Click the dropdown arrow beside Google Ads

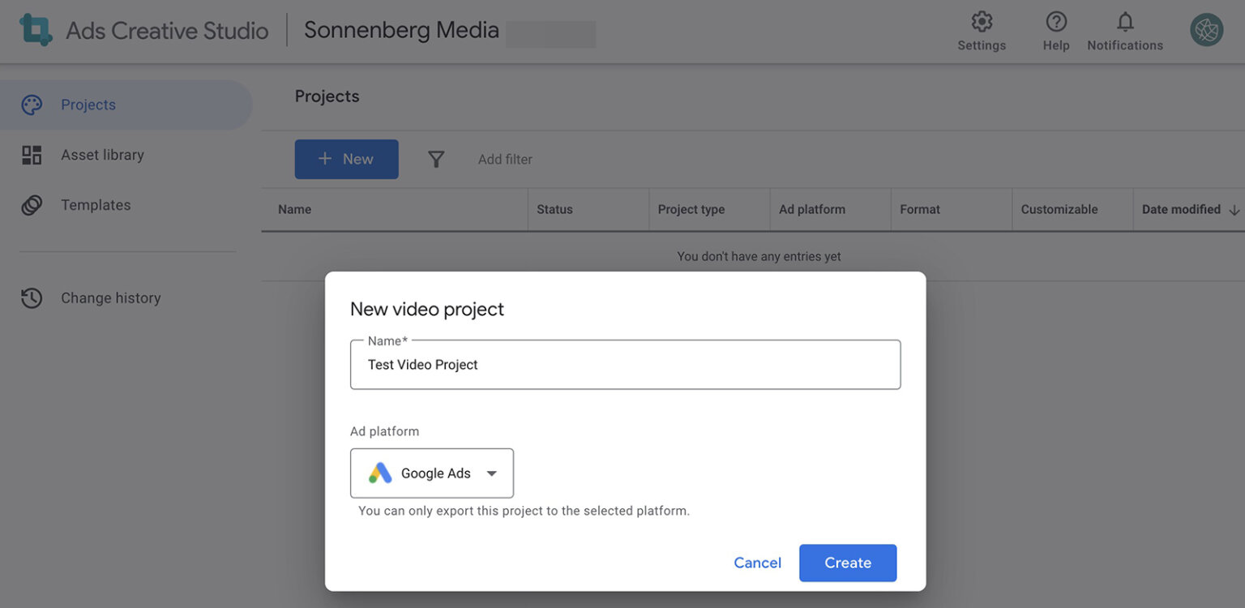(x=491, y=473)
